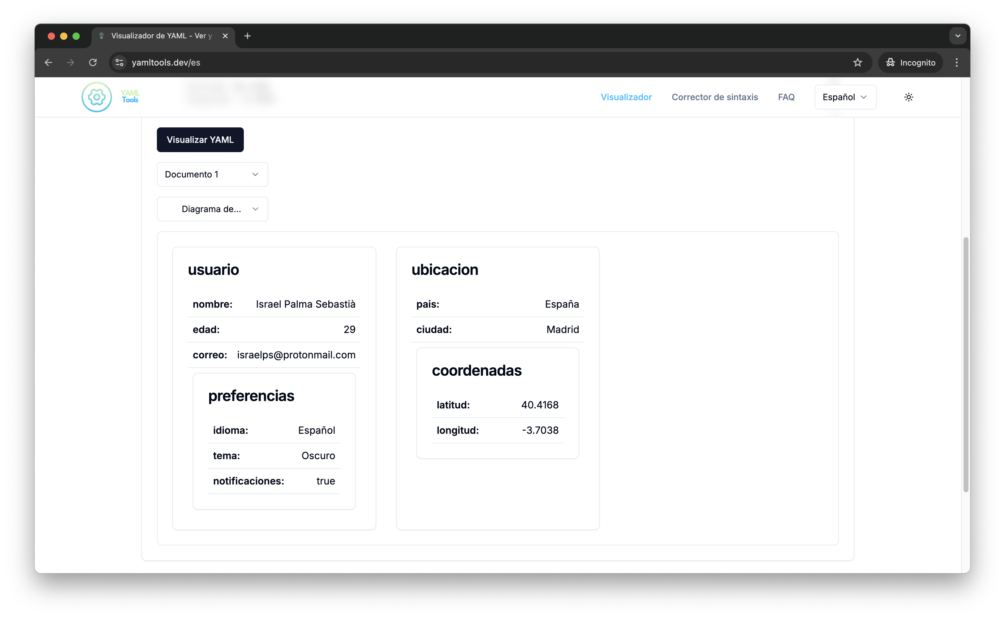The height and width of the screenshot is (619, 1005).
Task: Close the Visualizador de YAML tab
Action: (225, 36)
